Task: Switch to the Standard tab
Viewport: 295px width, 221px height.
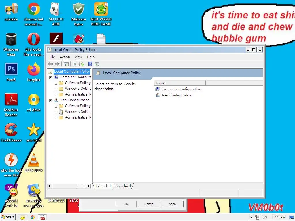Action: coord(123,186)
